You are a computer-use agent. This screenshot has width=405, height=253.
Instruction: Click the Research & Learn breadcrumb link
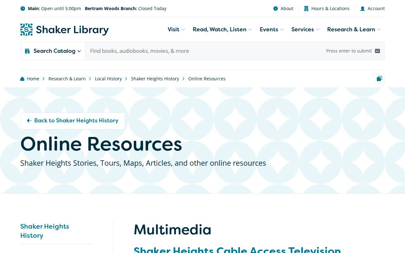pyautogui.click(x=67, y=79)
